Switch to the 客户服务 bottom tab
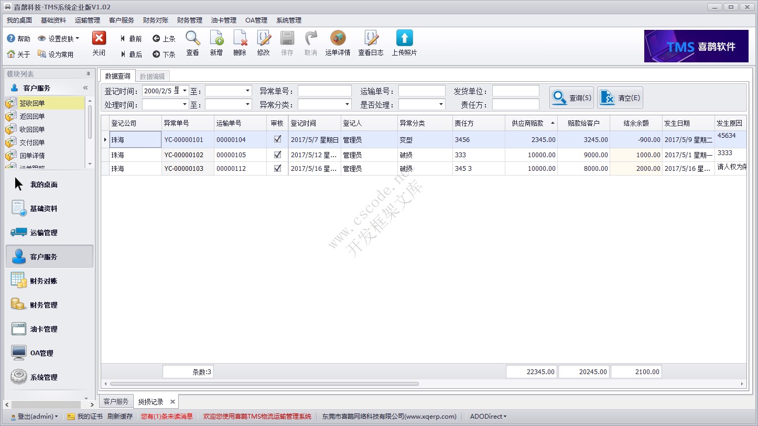The image size is (758, 426). coord(116,402)
